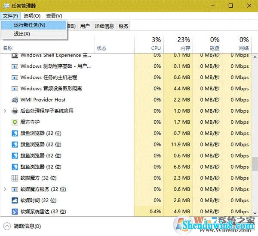This screenshot has width=258, height=236.
Task: Sort processes by 网络 column header
Action: pos(237,44)
